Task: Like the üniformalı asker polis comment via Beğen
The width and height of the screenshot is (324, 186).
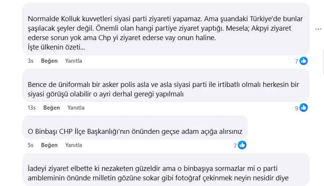Action: point(51,107)
